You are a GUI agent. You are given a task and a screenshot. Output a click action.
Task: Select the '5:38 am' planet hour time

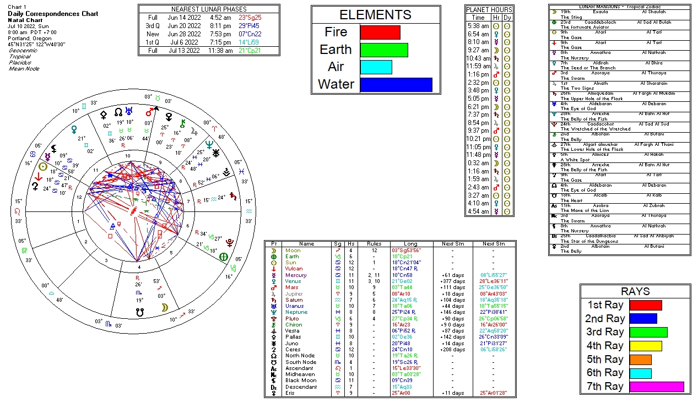pos(478,26)
